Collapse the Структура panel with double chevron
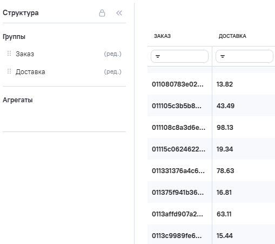Screen dimensions: 275x244 click(119, 13)
